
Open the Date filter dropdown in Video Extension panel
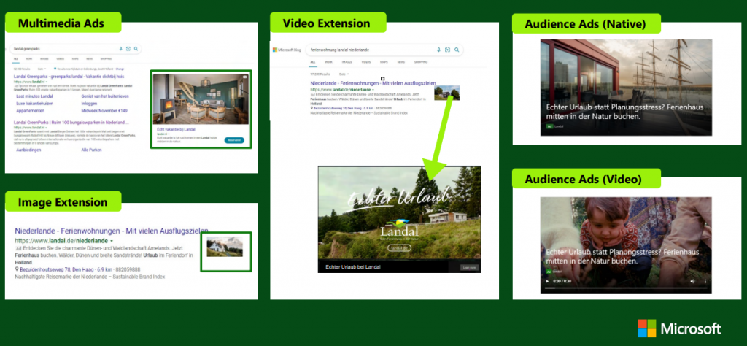(344, 74)
